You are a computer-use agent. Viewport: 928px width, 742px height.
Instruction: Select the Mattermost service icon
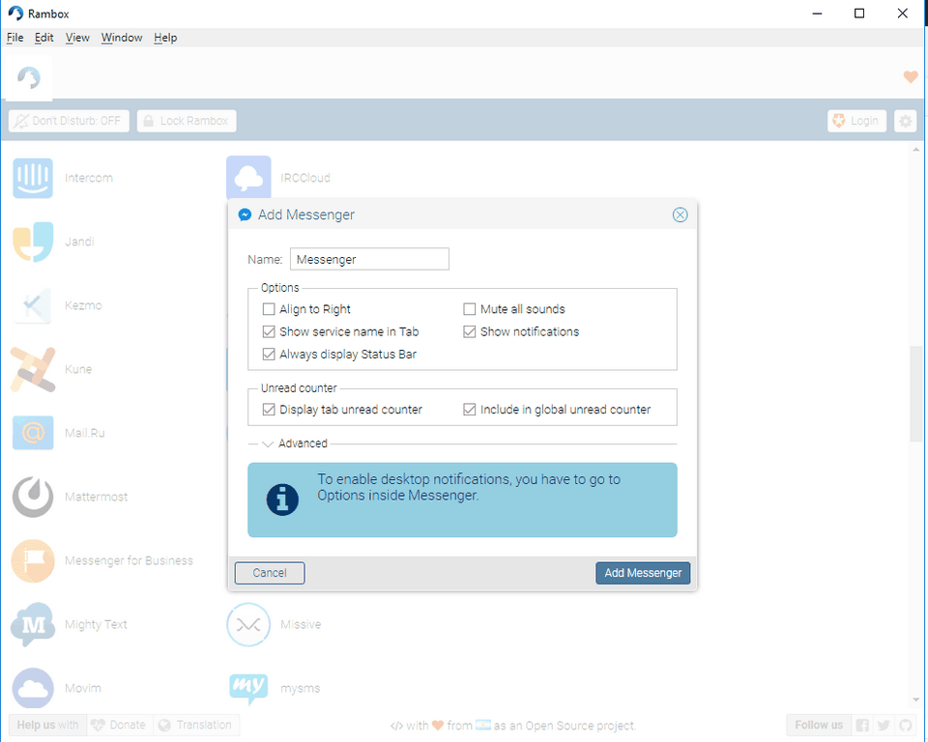[33, 497]
